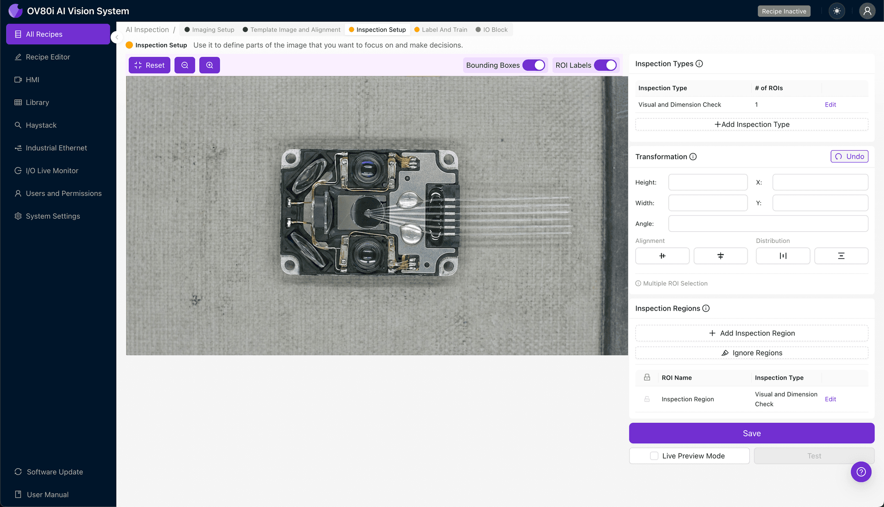The height and width of the screenshot is (507, 884).
Task: Reset the image view
Action: 149,65
